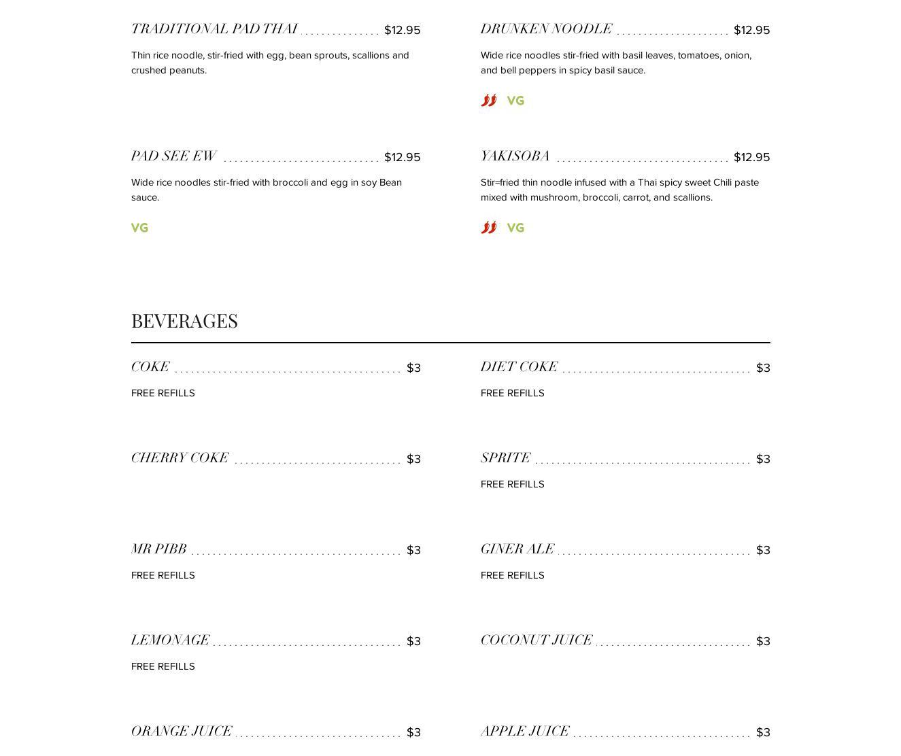Screen dimensions: 901x756
Task: Click the VG badge under Pad See Ew
Action: click(139, 228)
